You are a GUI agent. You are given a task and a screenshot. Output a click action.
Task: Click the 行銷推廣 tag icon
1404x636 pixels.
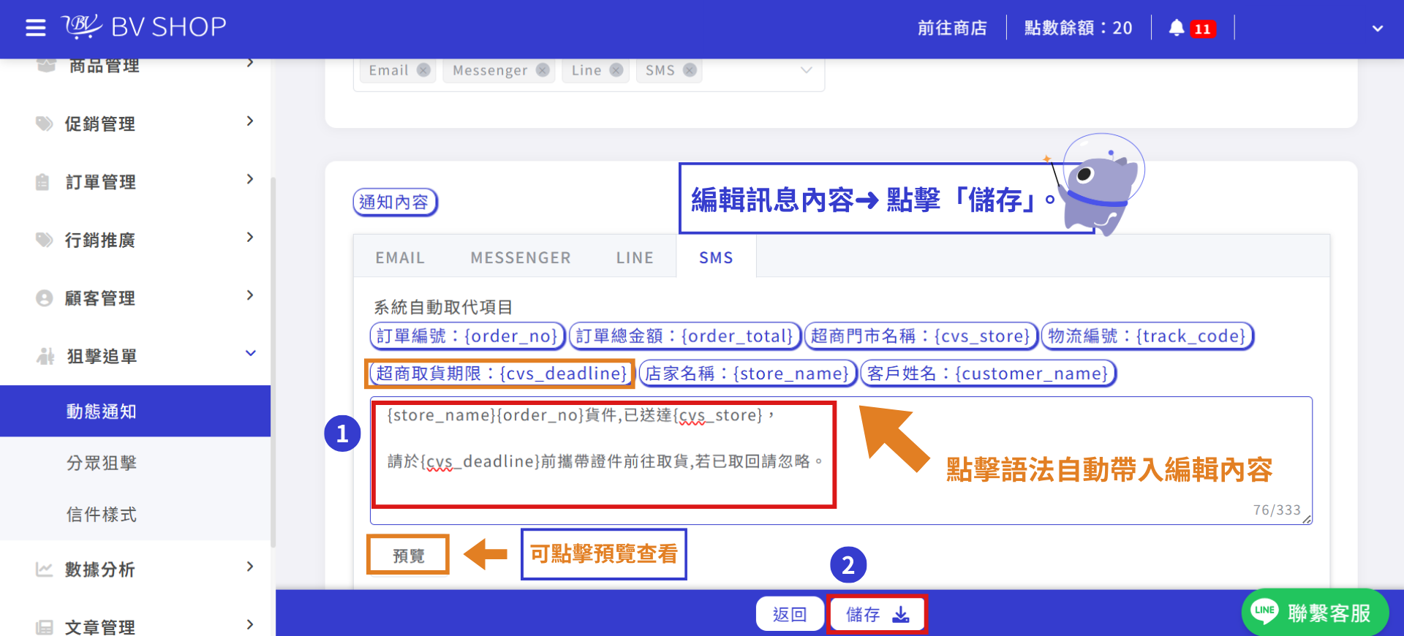click(x=45, y=240)
